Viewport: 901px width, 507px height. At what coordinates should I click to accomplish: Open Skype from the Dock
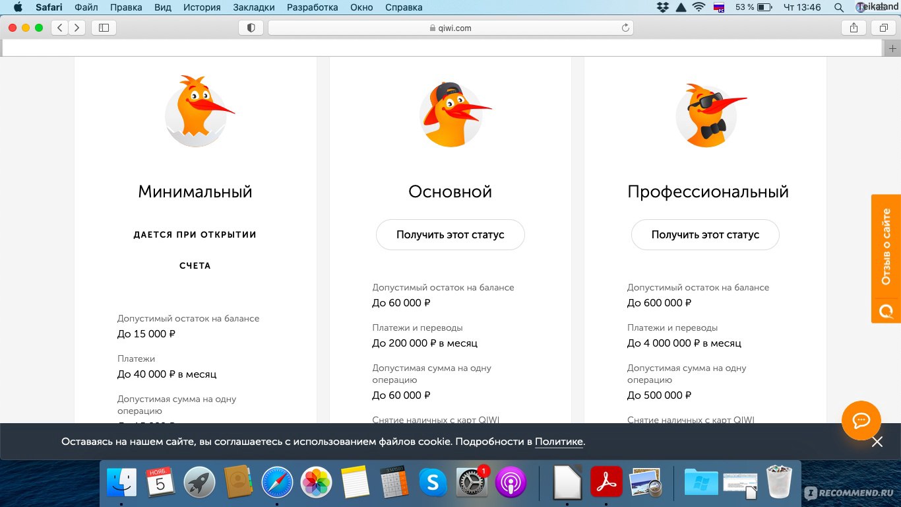coord(433,483)
